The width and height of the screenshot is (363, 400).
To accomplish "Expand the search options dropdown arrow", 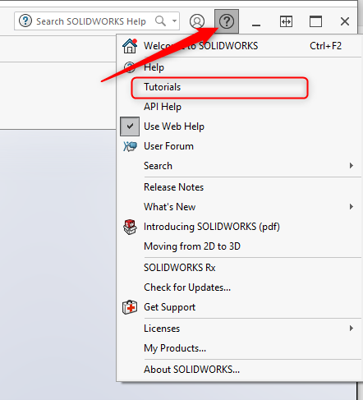I will 174,21.
